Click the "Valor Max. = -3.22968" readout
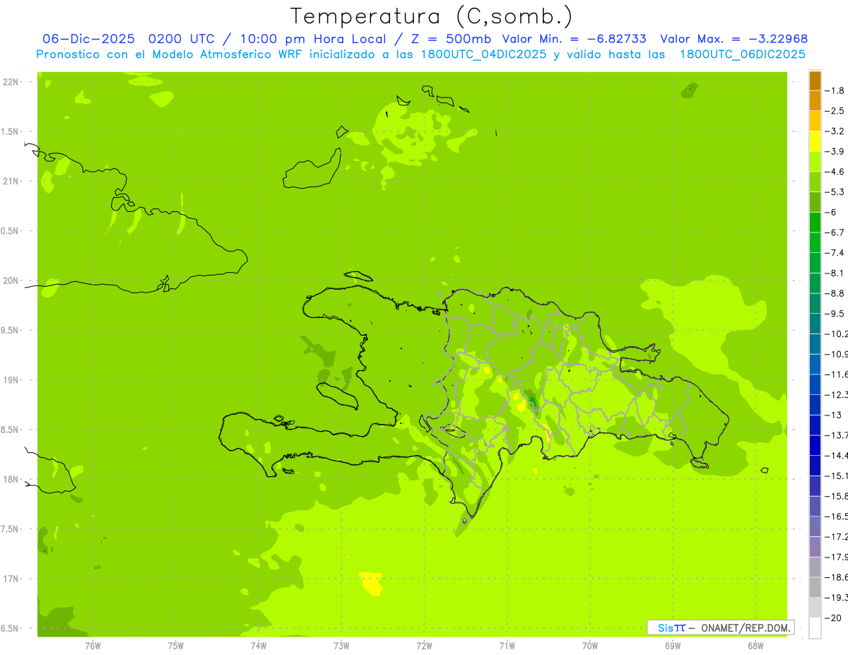 [x=734, y=39]
